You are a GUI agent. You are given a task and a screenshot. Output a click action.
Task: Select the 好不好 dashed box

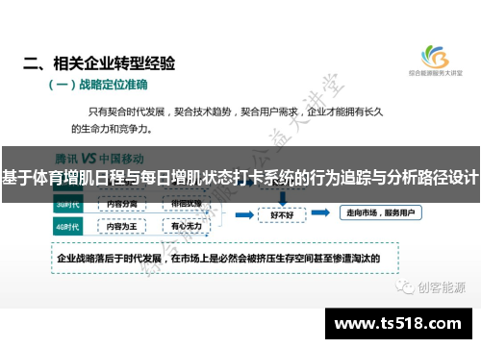[x=282, y=215]
